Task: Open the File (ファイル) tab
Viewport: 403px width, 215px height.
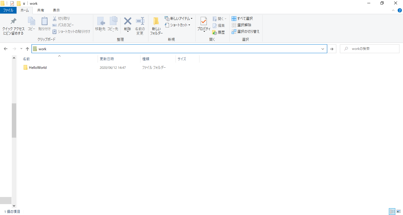Action: click(8, 10)
